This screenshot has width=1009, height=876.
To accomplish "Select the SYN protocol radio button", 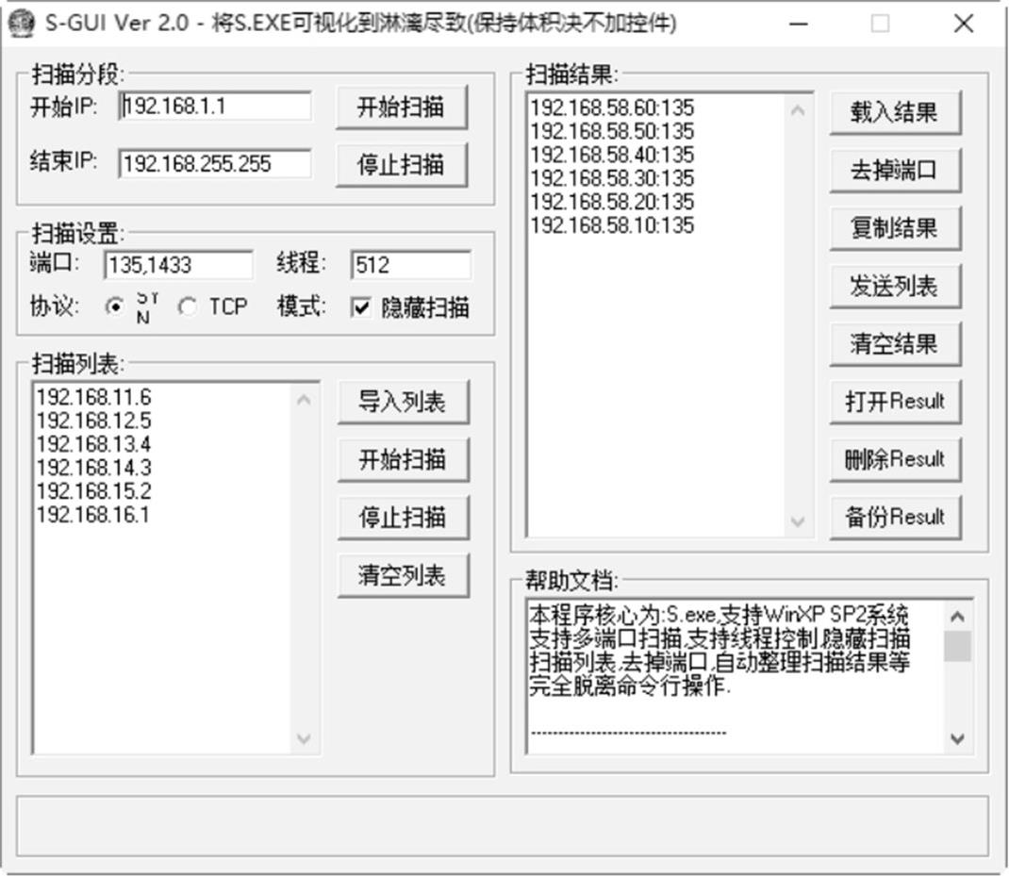I will (115, 307).
